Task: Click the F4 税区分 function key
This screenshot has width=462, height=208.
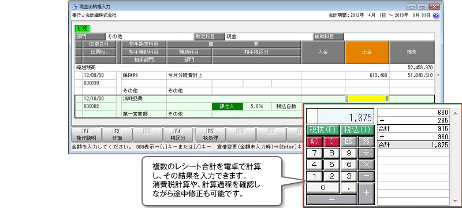Action: [x=178, y=135]
